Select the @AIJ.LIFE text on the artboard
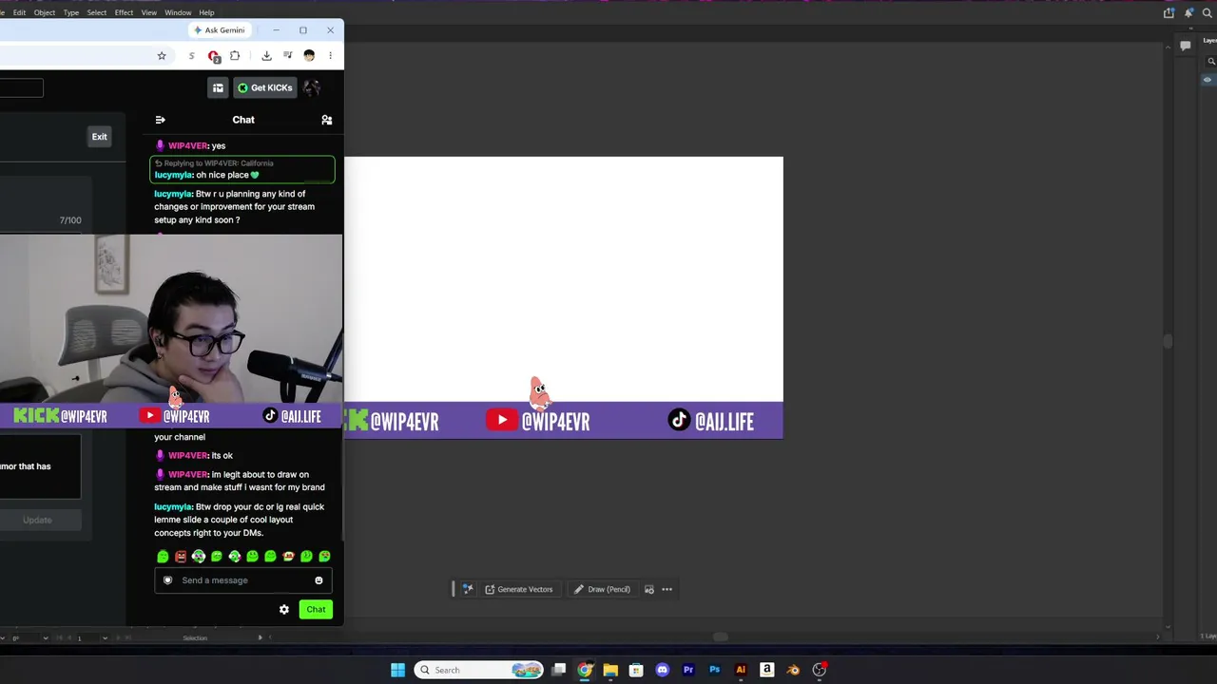The width and height of the screenshot is (1217, 684). (724, 422)
